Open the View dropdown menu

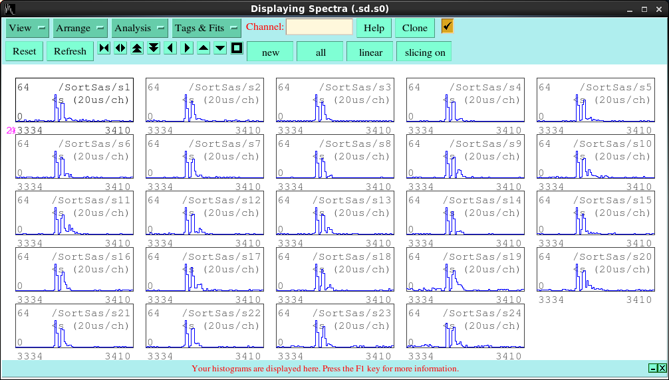pos(27,28)
